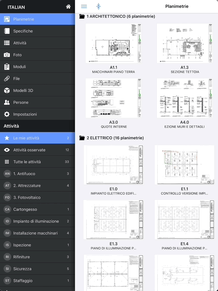The height and width of the screenshot is (291, 218).
Task: Open the hamburger menu icon
Action: [84, 6]
